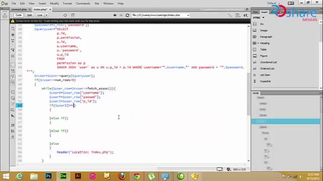
Task: Go back with the left arrow
Action: [x=115, y=15]
